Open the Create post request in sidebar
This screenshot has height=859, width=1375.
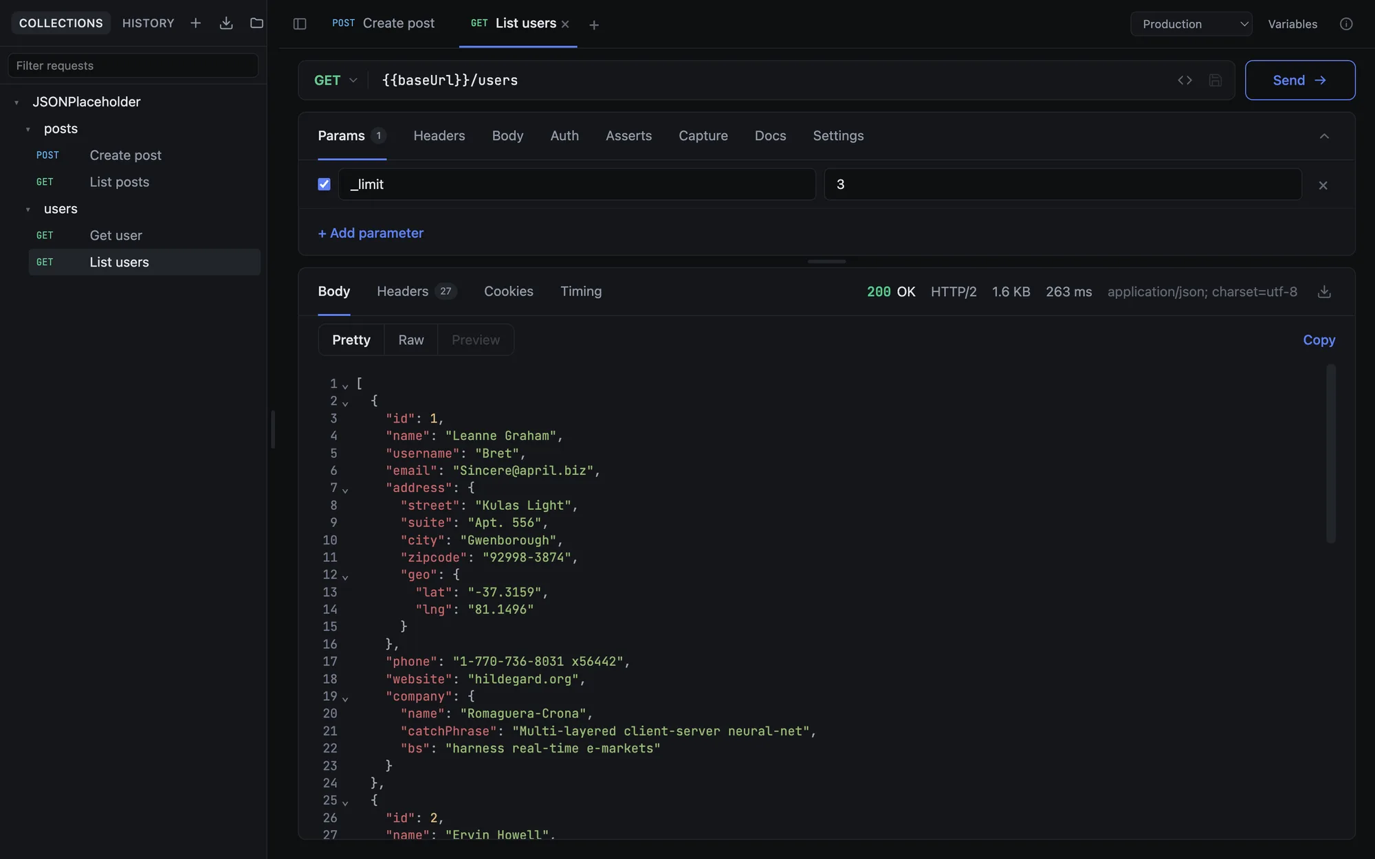(144, 155)
